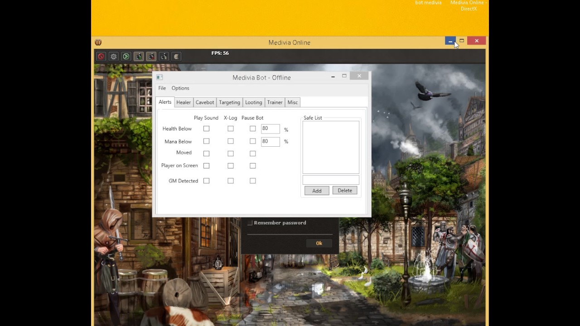Minimize the Medivia Bot window

click(x=333, y=77)
